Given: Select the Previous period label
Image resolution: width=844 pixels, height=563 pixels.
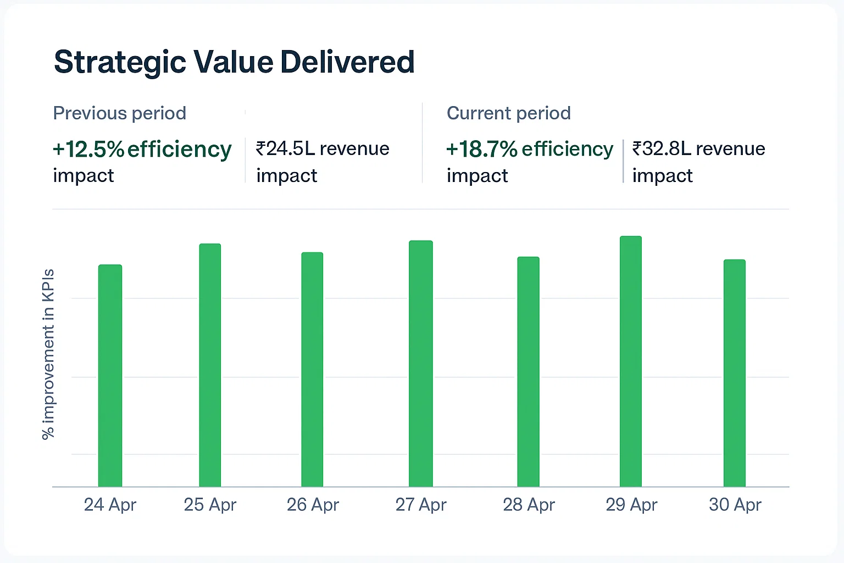Looking at the screenshot, I should click(119, 113).
